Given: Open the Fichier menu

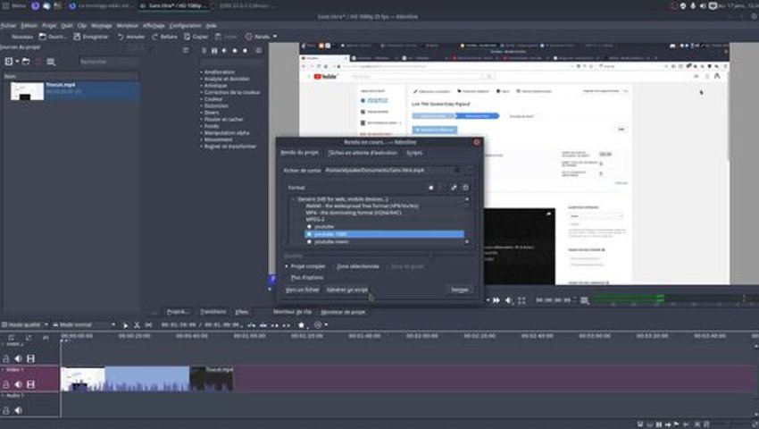Looking at the screenshot, I should [x=8, y=26].
